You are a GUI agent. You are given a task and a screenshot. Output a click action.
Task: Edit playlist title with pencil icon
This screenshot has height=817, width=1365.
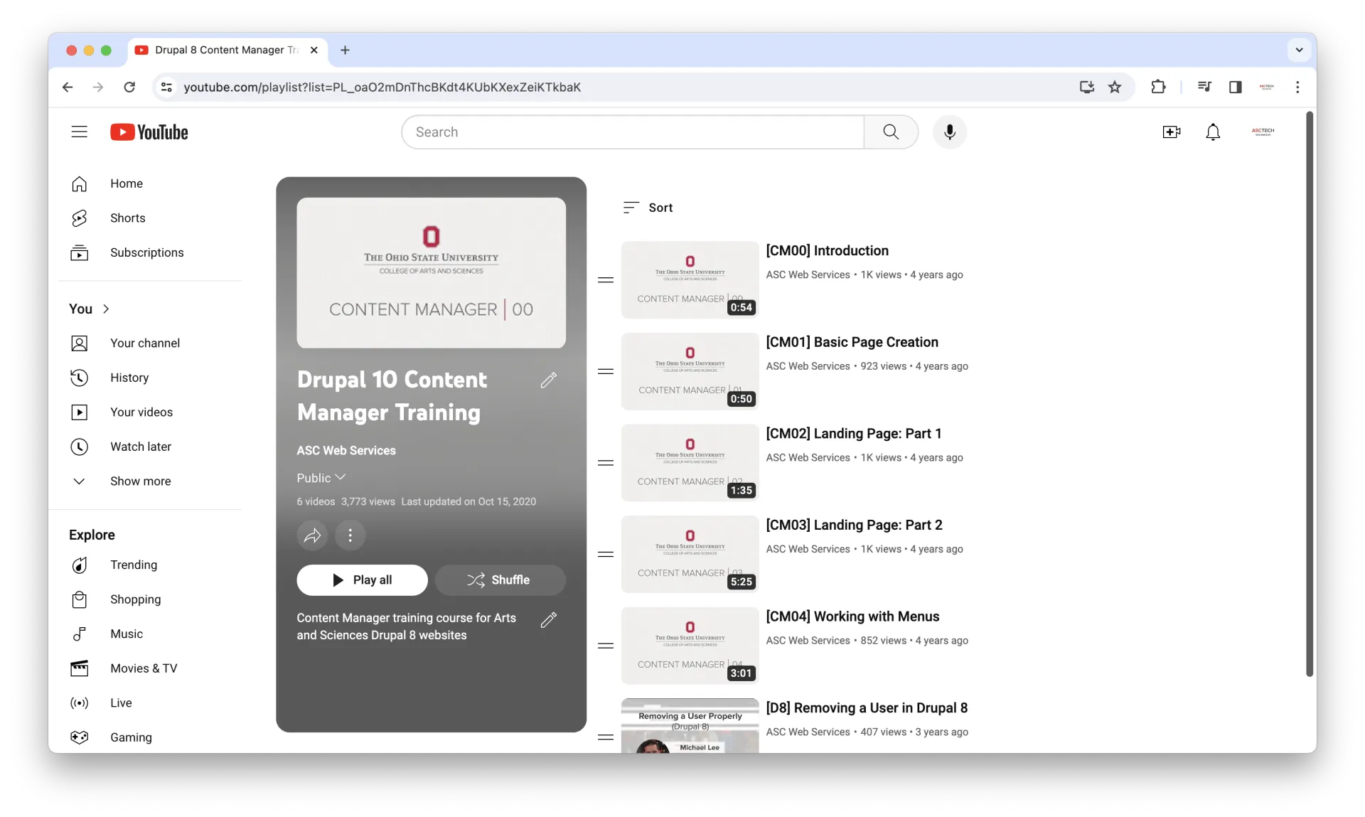[548, 380]
